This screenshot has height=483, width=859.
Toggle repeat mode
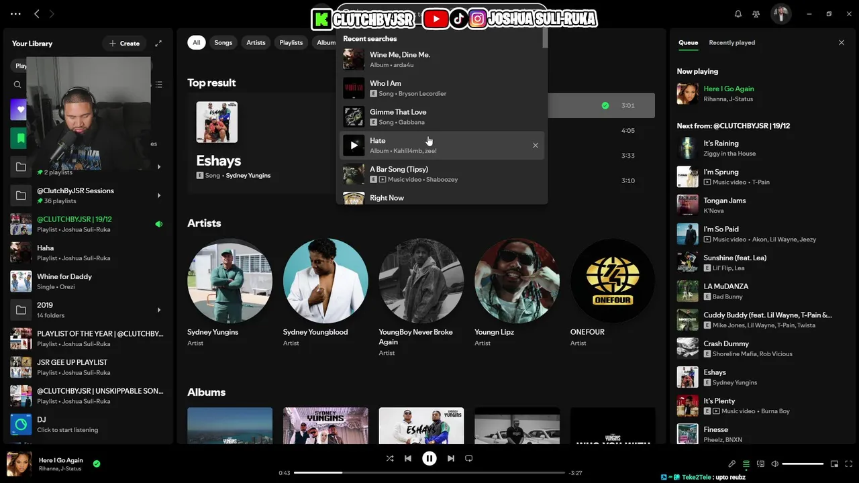pyautogui.click(x=469, y=458)
